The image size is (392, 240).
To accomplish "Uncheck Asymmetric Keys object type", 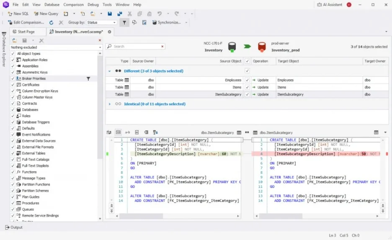I will (13, 72).
